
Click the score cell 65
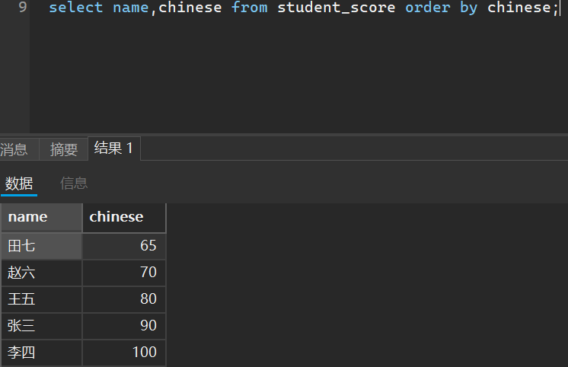click(x=124, y=246)
